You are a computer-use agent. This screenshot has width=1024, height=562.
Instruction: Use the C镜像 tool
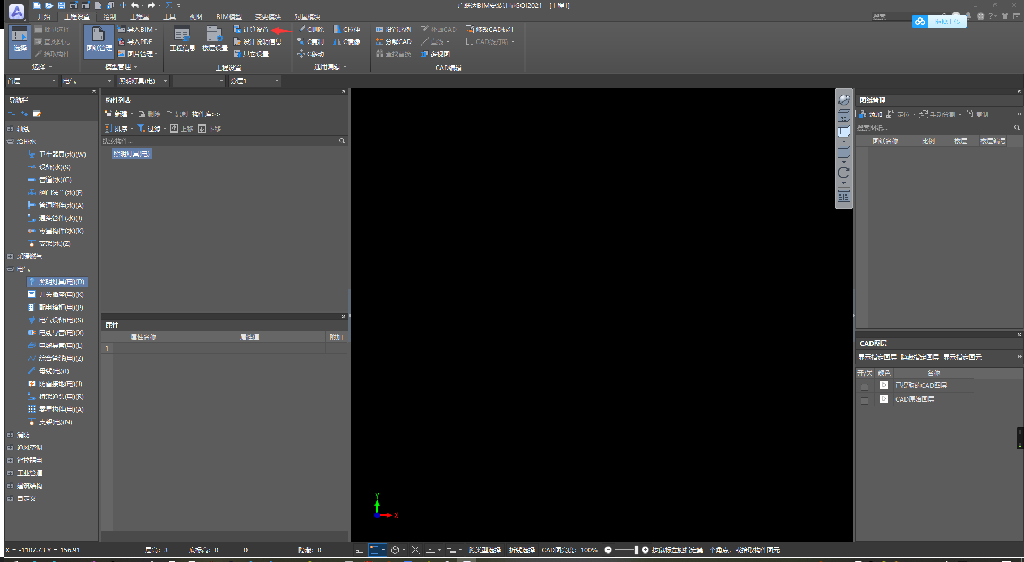coord(347,42)
